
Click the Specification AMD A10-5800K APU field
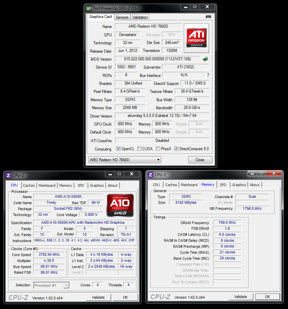[x=84, y=222]
